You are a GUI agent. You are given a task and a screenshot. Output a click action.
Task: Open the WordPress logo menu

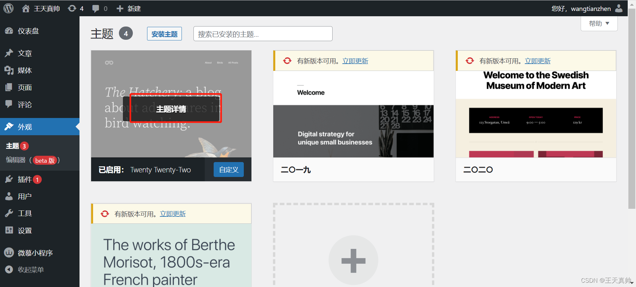pyautogui.click(x=9, y=8)
